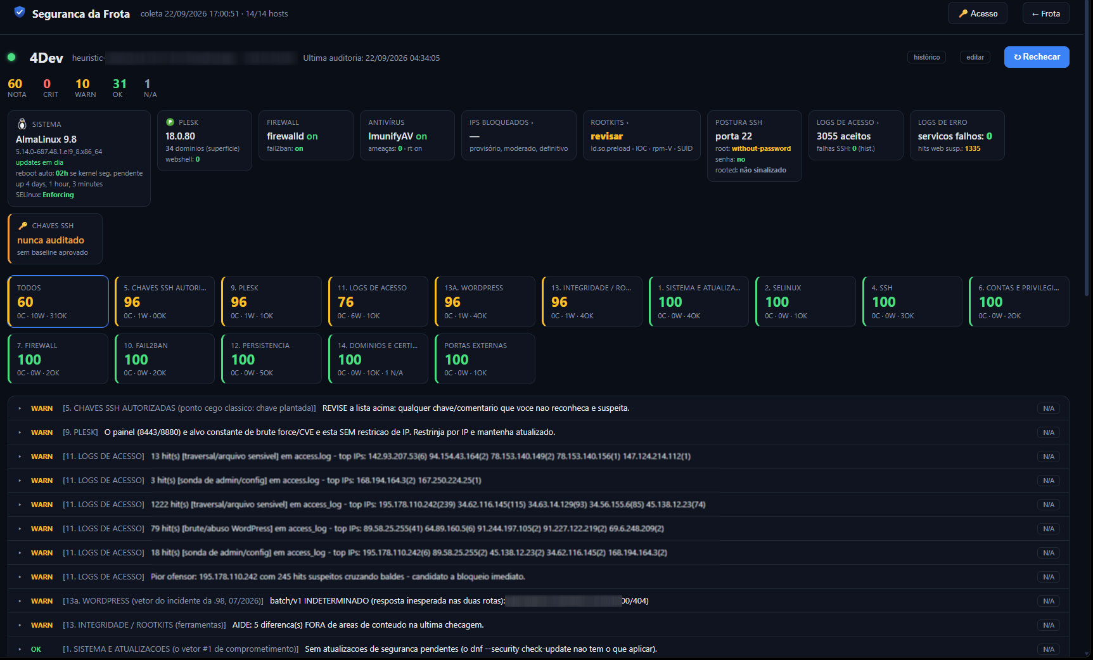
Task: Select the Todos filter tile
Action: [58, 301]
